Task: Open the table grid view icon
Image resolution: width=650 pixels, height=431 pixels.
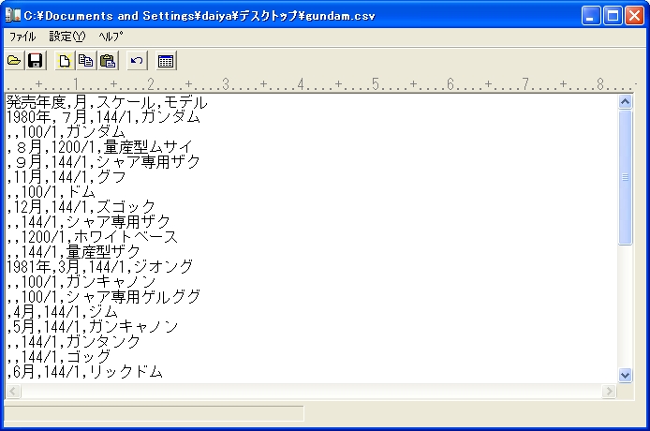Action: pos(166,61)
